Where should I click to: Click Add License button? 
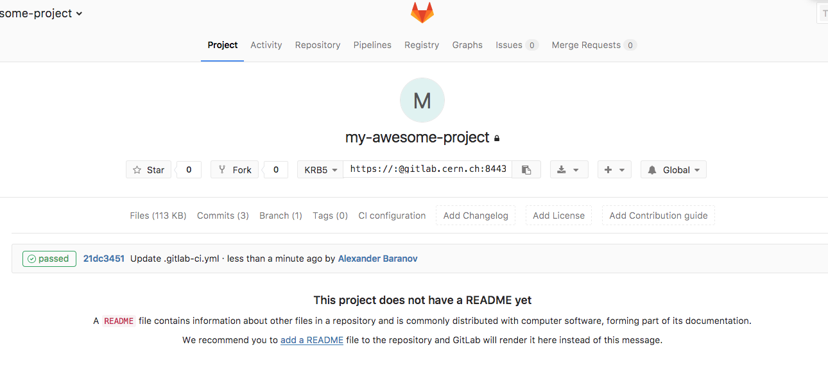558,216
